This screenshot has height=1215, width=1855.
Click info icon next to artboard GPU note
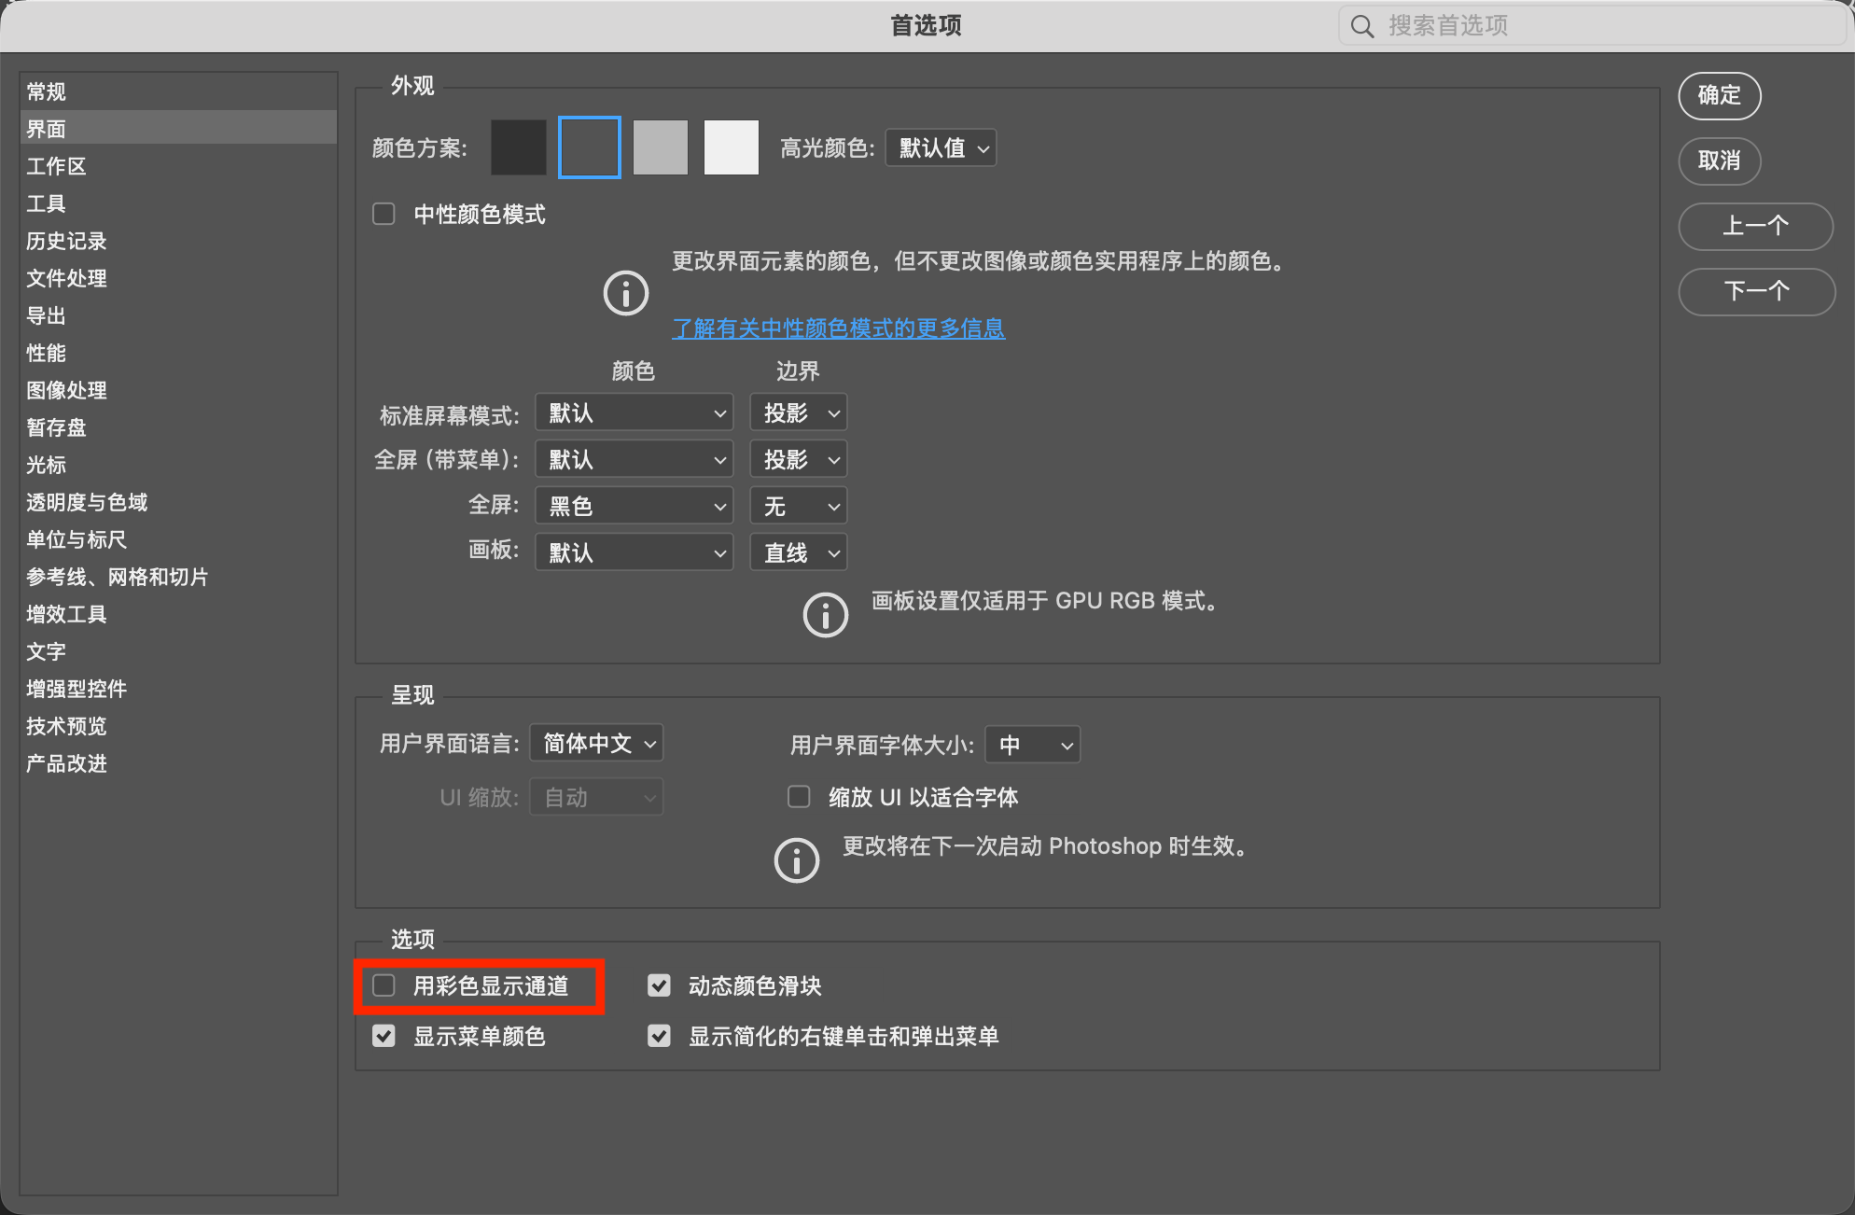[826, 615]
